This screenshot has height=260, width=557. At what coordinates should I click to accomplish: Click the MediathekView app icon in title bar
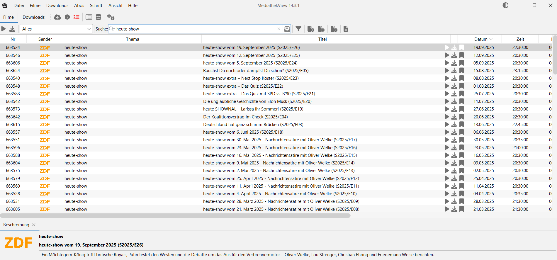pos(5,5)
